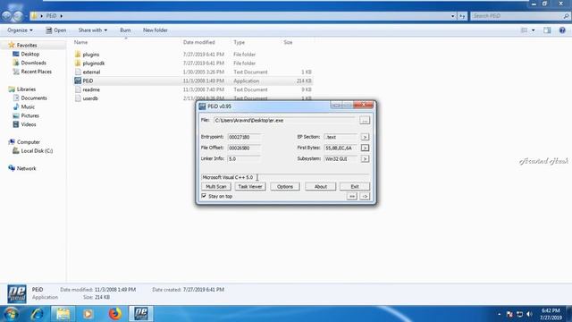This screenshot has height=322, width=572.
Task: Open the Windows Start menu
Action: (x=11, y=314)
